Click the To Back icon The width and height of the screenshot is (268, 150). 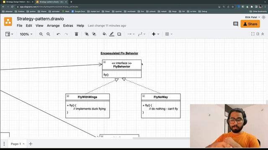(x=94, y=34)
